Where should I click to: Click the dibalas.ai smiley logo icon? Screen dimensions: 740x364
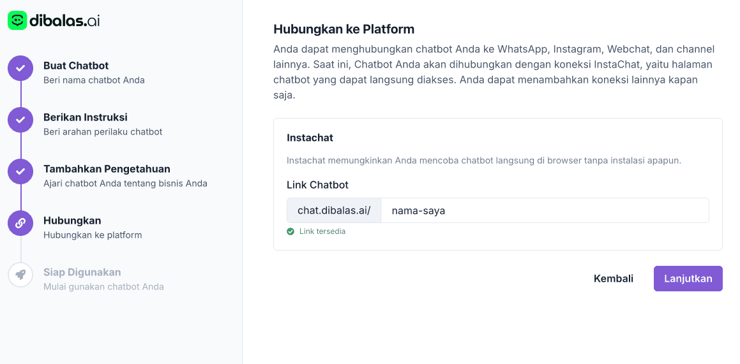17,21
